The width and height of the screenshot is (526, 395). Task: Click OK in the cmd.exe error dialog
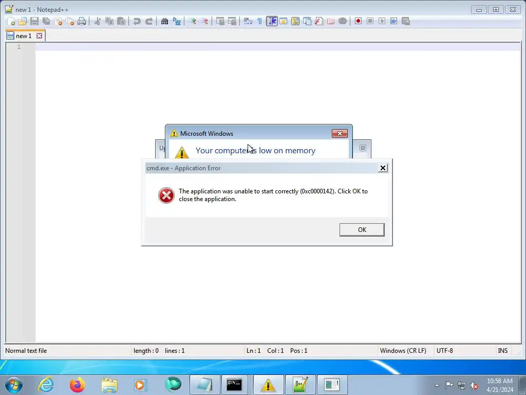(362, 230)
